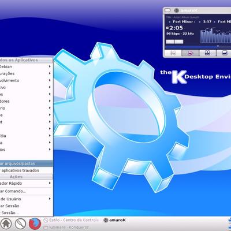This screenshot has width=231, height=231.
Task: Launch the screwdriver tool icon in the panel
Action: [21, 223]
